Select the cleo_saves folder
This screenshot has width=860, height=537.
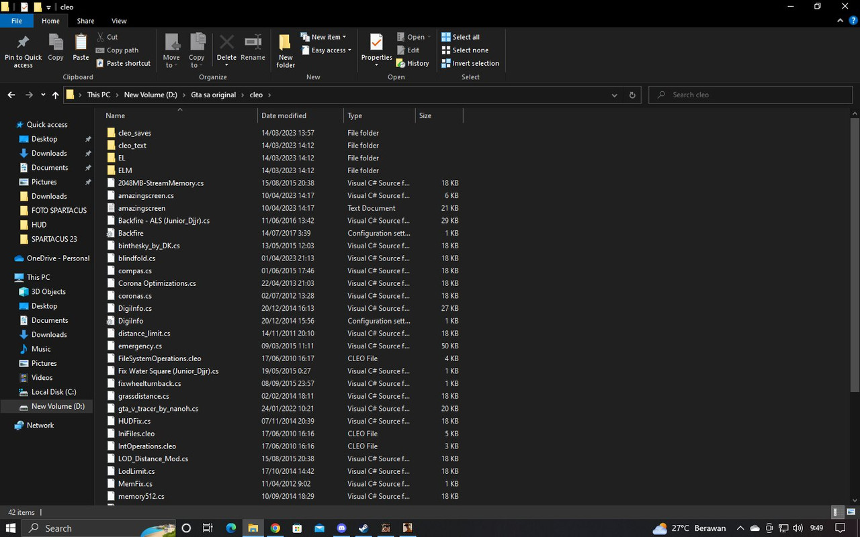pos(134,133)
